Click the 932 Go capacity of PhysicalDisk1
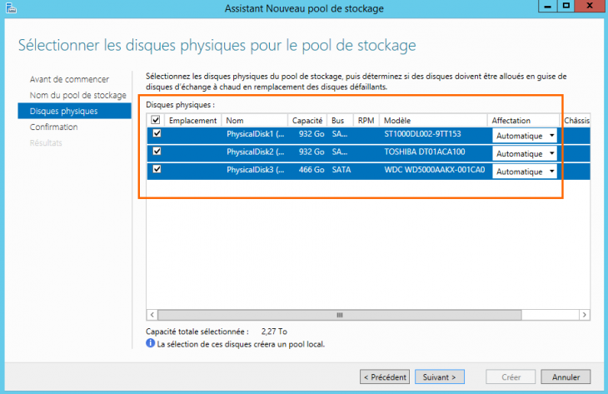Screen dimensions: 608x394 pos(311,134)
